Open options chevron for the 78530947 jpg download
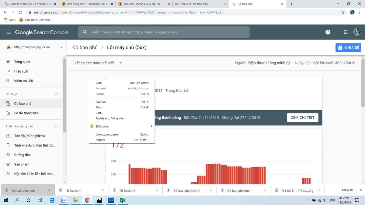Viewport: 365px width, 205px height. tap(319, 190)
